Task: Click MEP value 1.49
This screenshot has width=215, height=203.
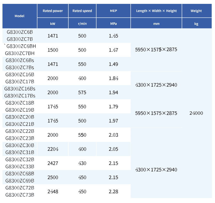Action: (113, 64)
